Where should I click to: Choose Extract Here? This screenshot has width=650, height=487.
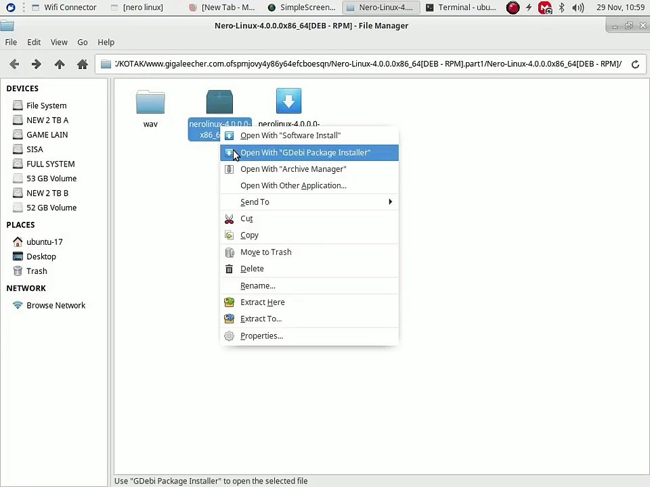[309, 302]
